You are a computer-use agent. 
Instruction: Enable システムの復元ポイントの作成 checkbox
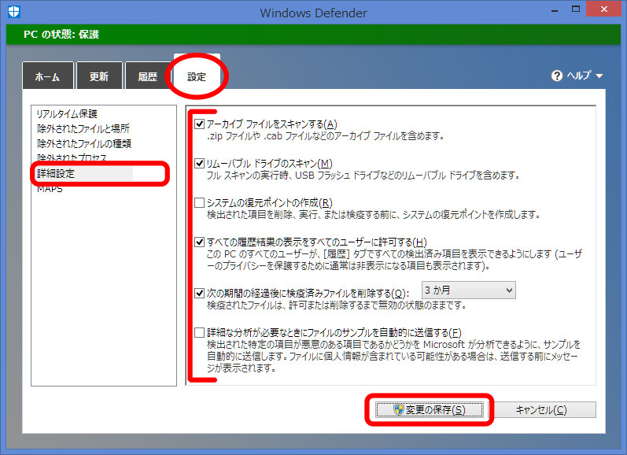(199, 202)
